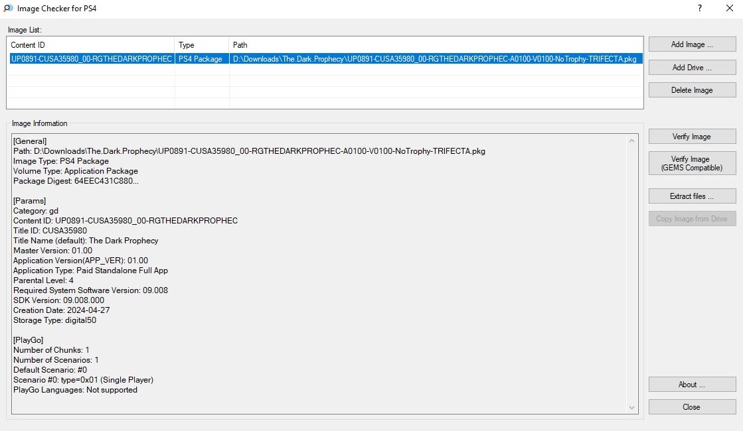Click the Number of Scenarios: 1 line
This screenshot has height=431, width=743.
click(x=56, y=359)
